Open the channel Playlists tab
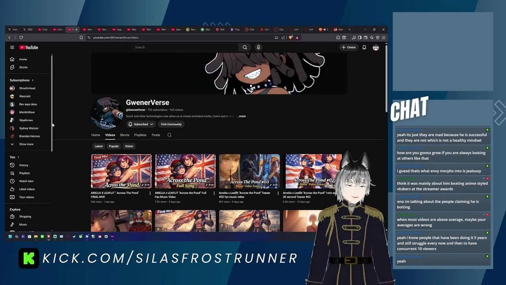 pos(140,135)
